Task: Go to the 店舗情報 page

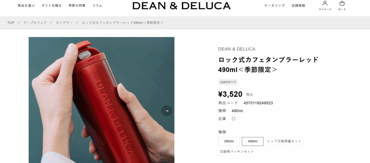Action: click(298, 5)
